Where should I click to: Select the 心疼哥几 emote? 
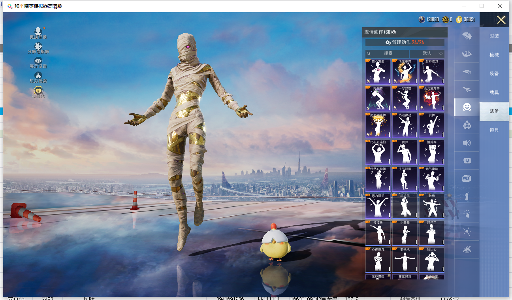pyautogui.click(x=378, y=260)
